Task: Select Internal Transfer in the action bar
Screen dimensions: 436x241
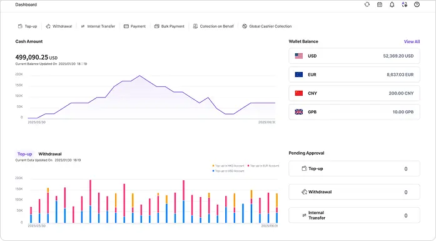Action: coord(98,26)
